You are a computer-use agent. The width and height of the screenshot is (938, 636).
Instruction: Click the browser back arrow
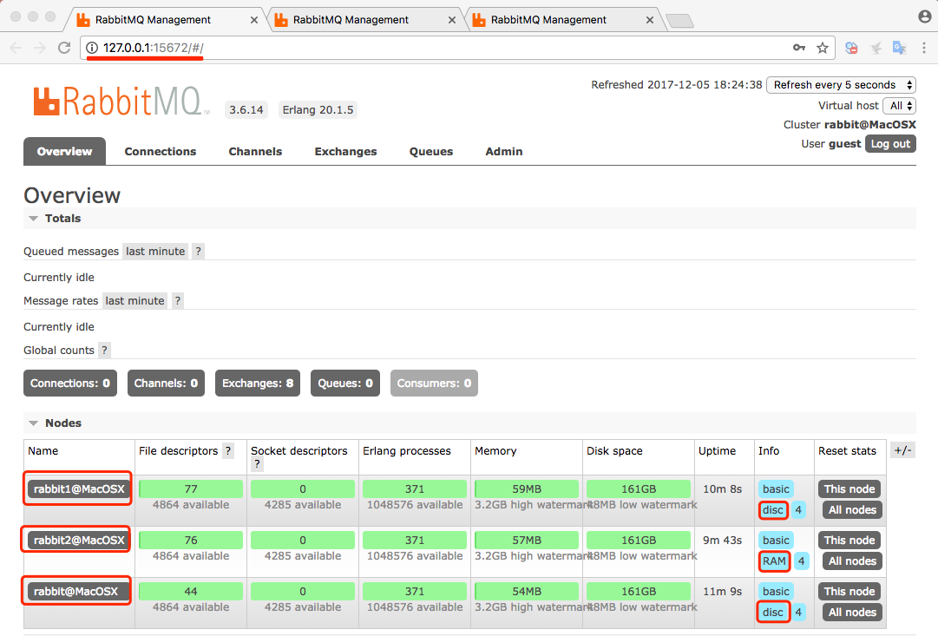click(x=16, y=48)
